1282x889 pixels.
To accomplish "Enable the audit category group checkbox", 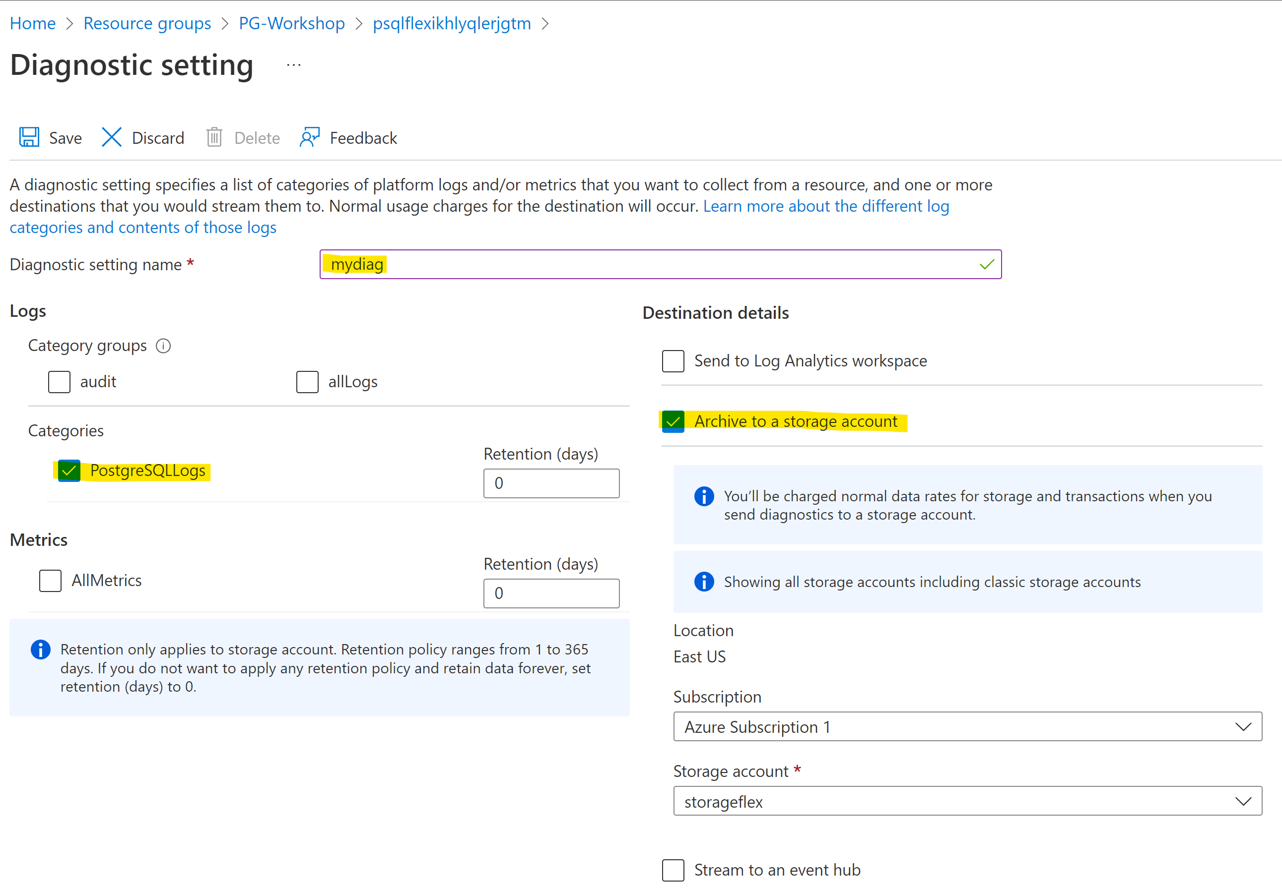I will pos(59,382).
